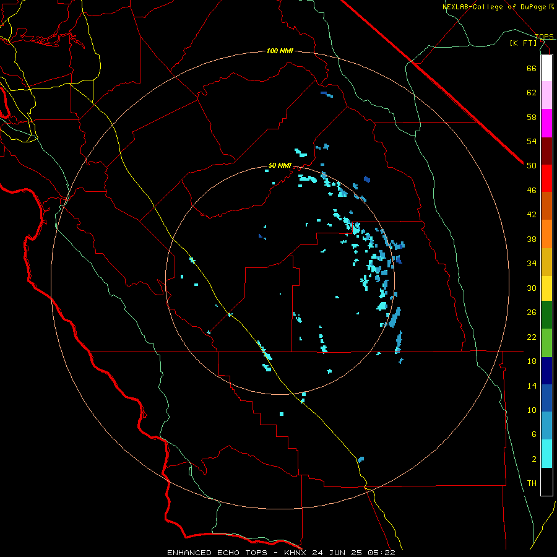The image size is (557, 557).
Task: Click the light green swatch beside 22
Action: point(546,343)
